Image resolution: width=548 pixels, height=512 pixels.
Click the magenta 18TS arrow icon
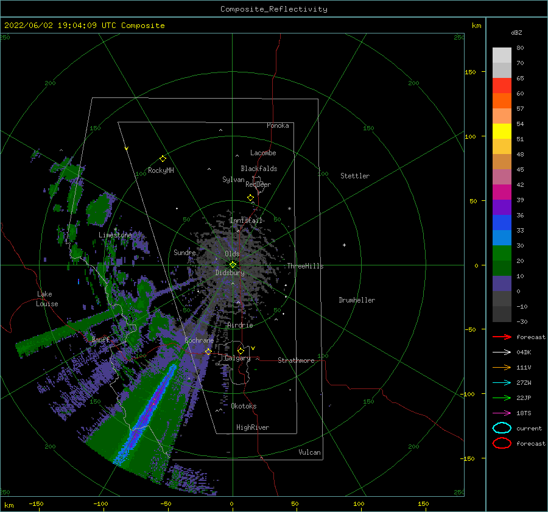point(502,413)
